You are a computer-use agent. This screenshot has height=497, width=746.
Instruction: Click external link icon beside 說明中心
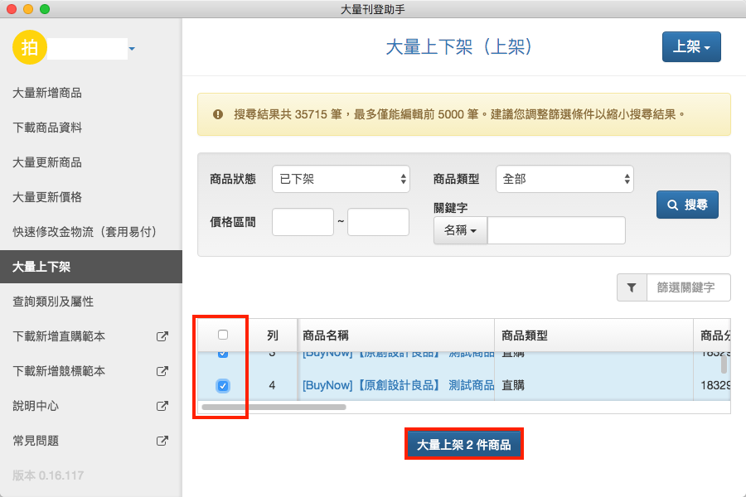(162, 406)
